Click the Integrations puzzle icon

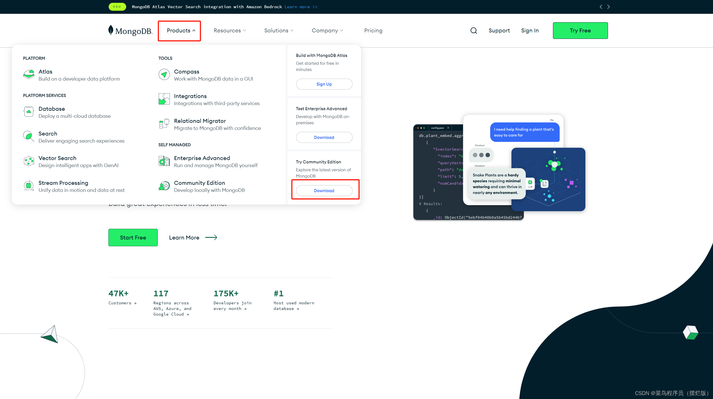(164, 99)
